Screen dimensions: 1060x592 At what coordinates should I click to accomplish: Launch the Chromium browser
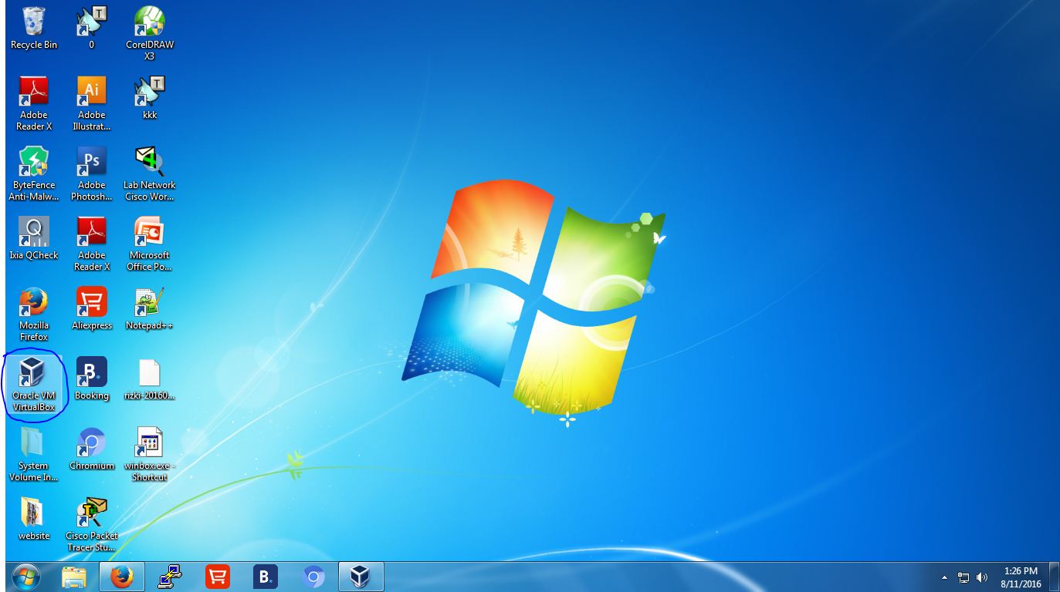[x=91, y=446]
